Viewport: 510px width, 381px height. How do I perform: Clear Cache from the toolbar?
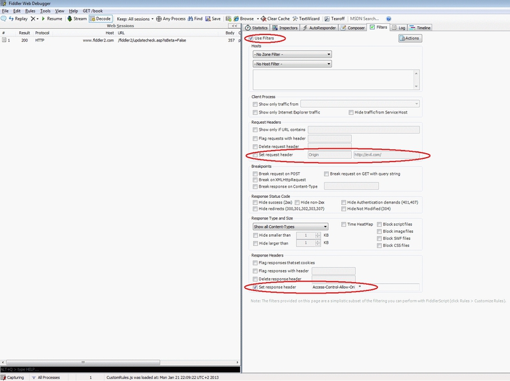(x=275, y=19)
